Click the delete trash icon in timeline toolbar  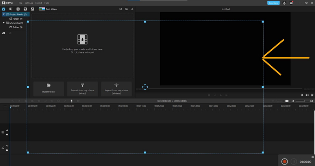pyautogui.click(x=39, y=101)
